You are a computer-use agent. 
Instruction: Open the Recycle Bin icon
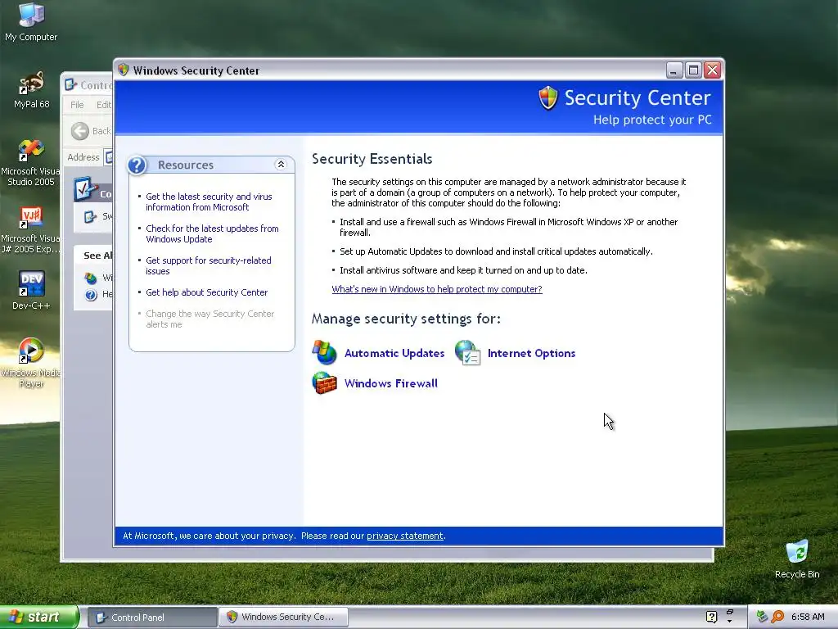pyautogui.click(x=797, y=559)
